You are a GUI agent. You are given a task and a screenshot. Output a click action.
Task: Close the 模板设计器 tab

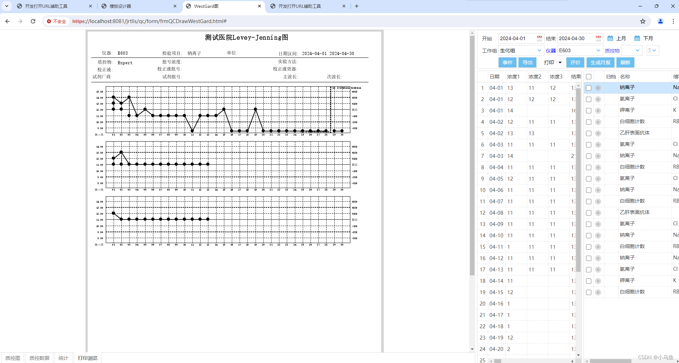(175, 6)
